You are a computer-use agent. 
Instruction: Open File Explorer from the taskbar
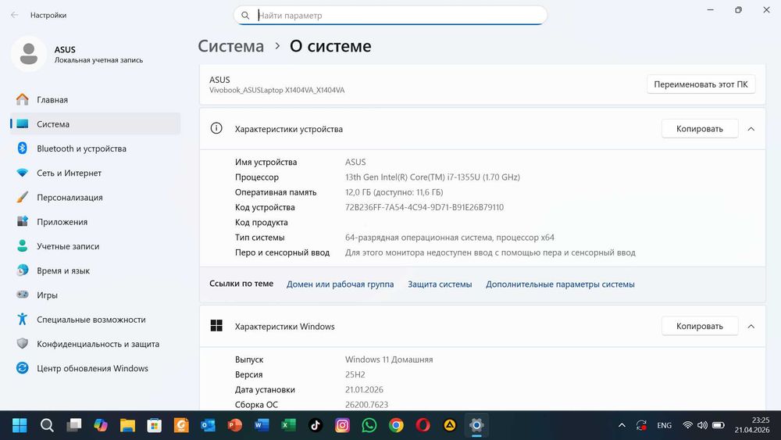pos(127,425)
